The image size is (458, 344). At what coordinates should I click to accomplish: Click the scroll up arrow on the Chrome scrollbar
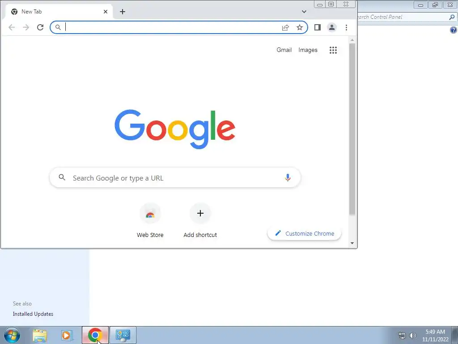click(352, 40)
